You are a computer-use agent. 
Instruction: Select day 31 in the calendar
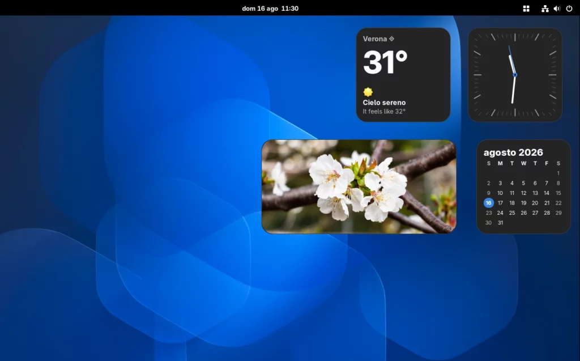click(500, 223)
